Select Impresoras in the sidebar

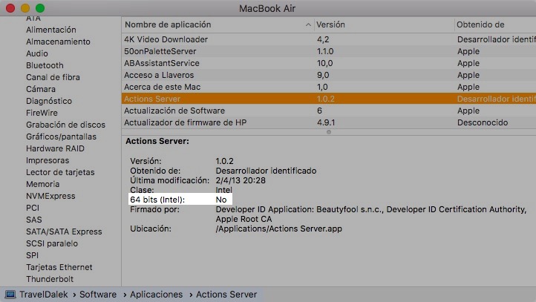[48, 160]
